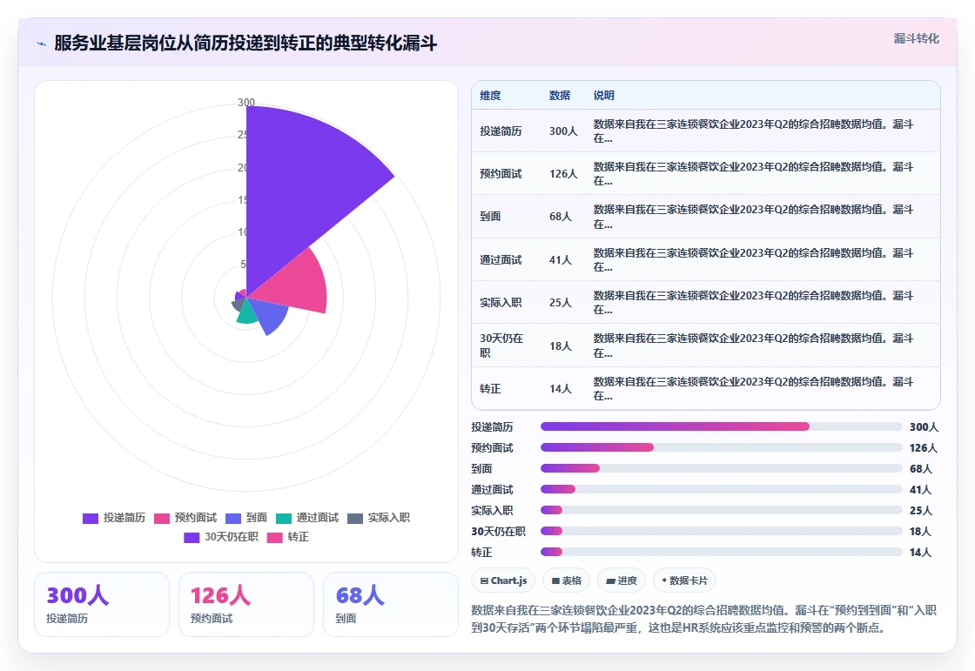Image resolution: width=975 pixels, height=671 pixels.
Task: Select the 表格 tag
Action: pyautogui.click(x=567, y=580)
